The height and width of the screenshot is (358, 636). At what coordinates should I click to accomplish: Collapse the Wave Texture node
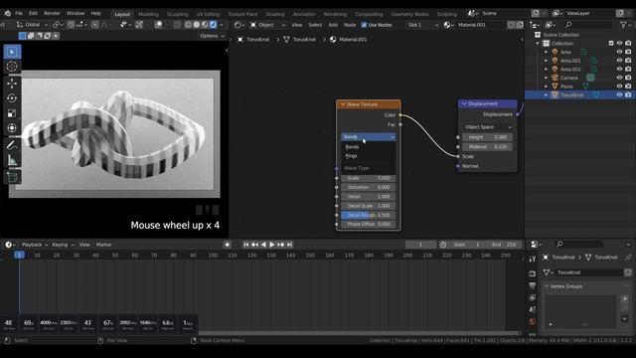coord(343,104)
